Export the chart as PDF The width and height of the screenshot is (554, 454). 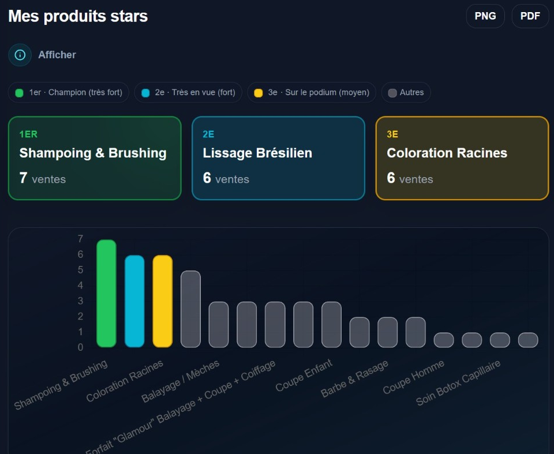530,16
